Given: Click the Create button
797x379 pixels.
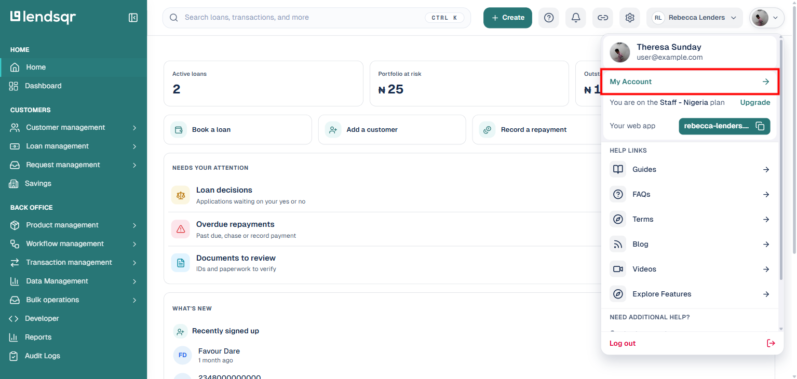Looking at the screenshot, I should (x=508, y=18).
